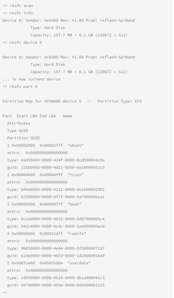The image size is (174, 298).
Task: Click the boot partition entry line
Action: click(44, 204)
